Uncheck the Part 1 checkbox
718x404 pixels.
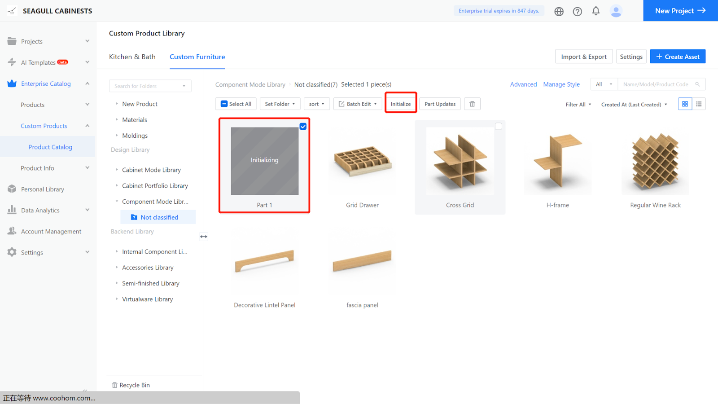[303, 127]
